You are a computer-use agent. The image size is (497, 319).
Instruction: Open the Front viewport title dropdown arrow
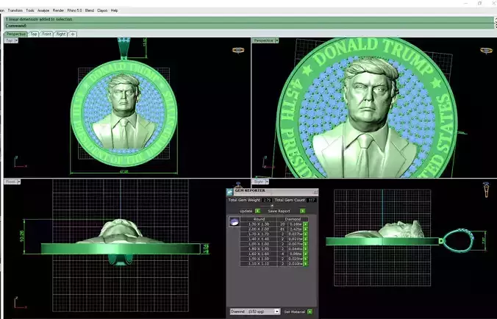click(x=18, y=182)
